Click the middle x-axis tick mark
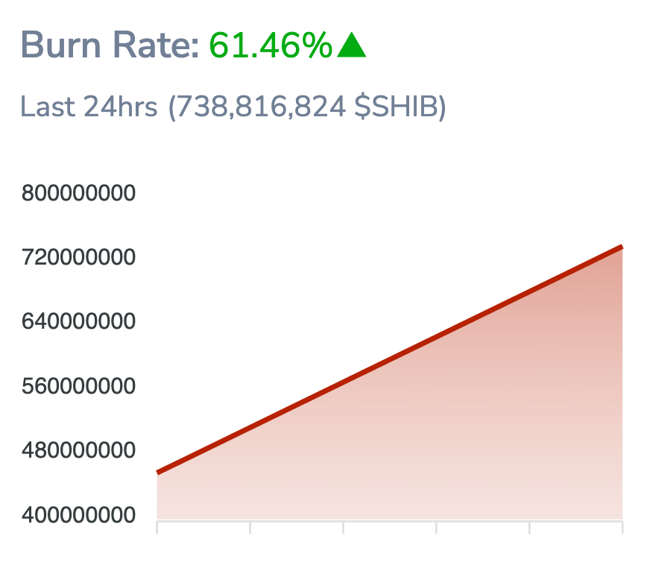650x568 pixels. pyautogui.click(x=343, y=528)
